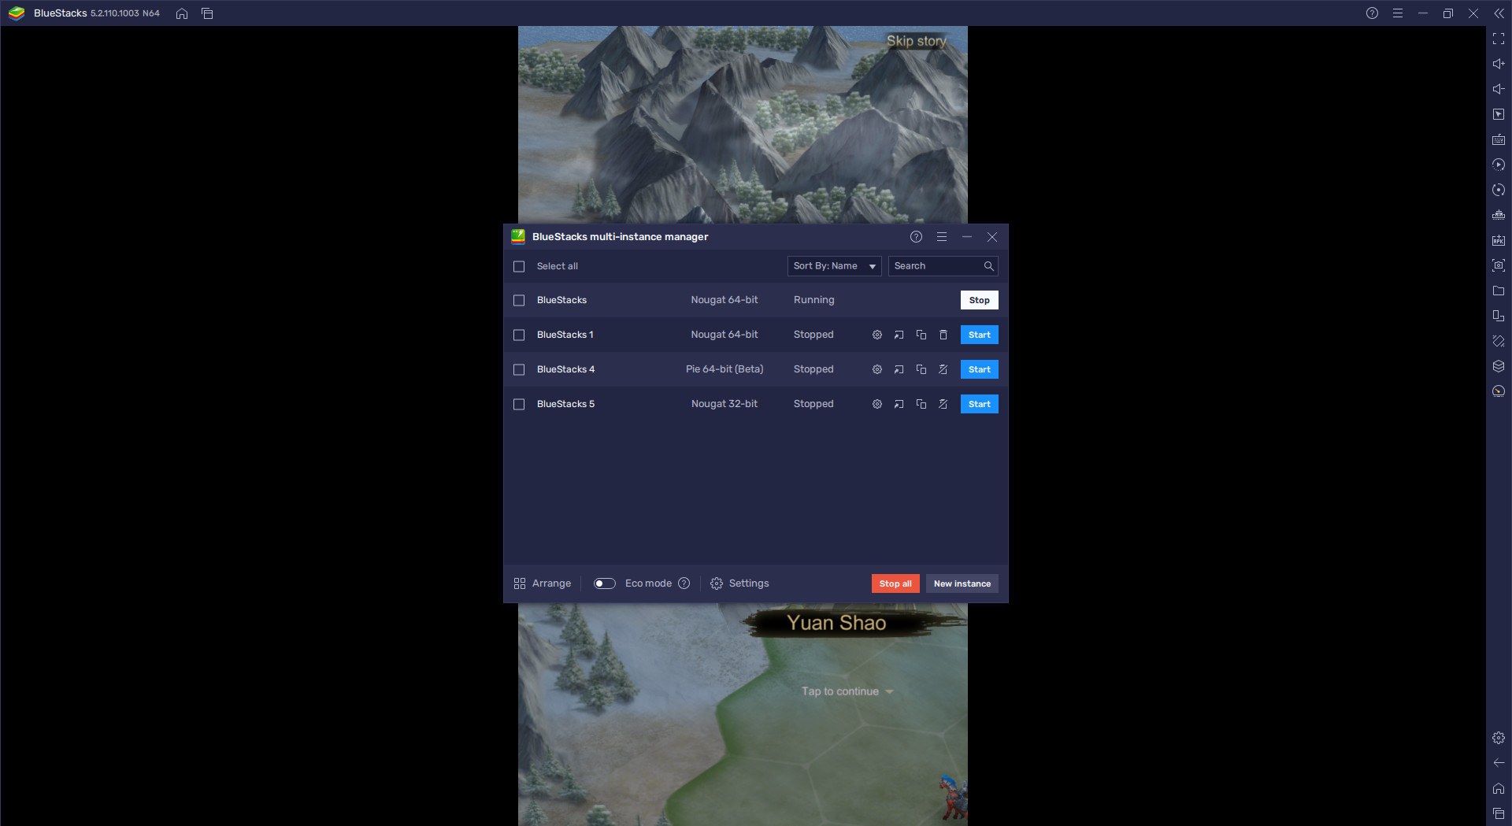Open game controls keyboard icon in sidebar
The width and height of the screenshot is (1512, 826).
(1498, 139)
